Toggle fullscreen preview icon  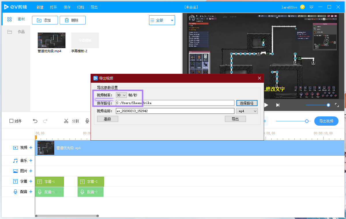(336, 105)
